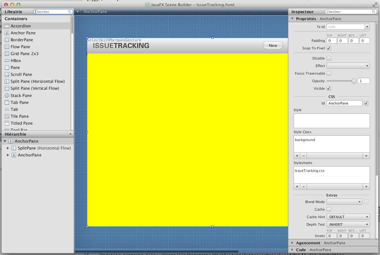Select the Tile Pane icon
Viewport: 380px width, 255px height.
[x=7, y=116]
